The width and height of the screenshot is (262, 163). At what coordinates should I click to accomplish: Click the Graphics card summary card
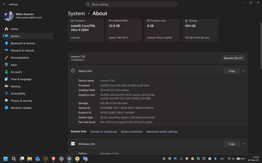[162, 30]
